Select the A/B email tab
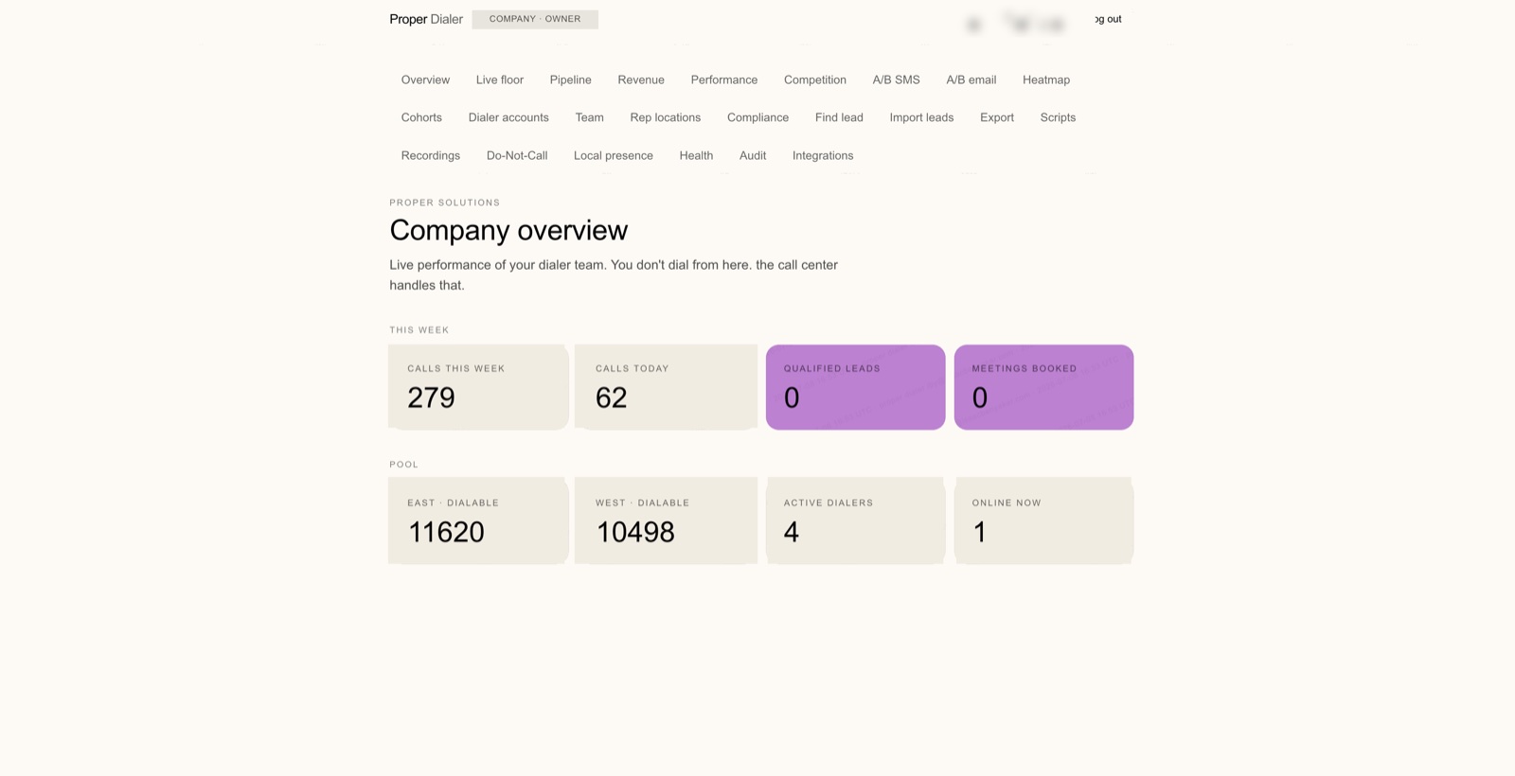The image size is (1515, 776). [971, 79]
